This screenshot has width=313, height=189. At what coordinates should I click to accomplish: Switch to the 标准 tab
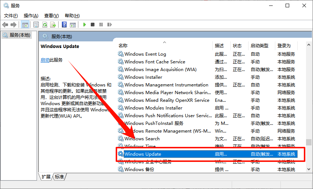click(59, 177)
